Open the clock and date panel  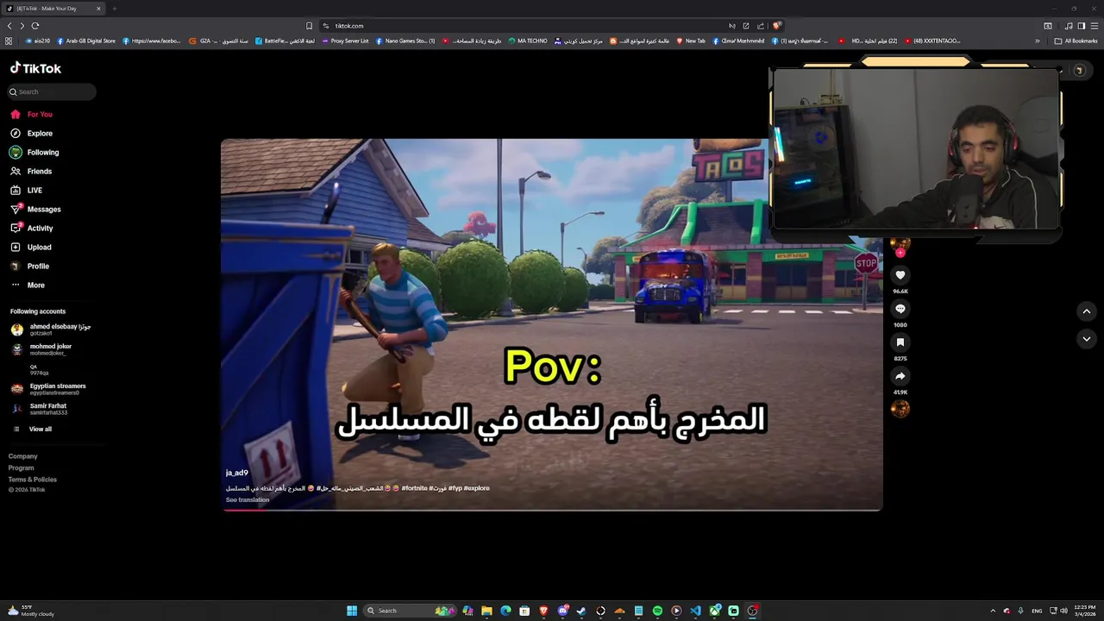click(1086, 611)
